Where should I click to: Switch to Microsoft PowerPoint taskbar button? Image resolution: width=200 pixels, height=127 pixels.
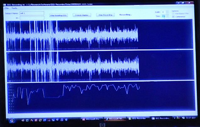pos(92,119)
